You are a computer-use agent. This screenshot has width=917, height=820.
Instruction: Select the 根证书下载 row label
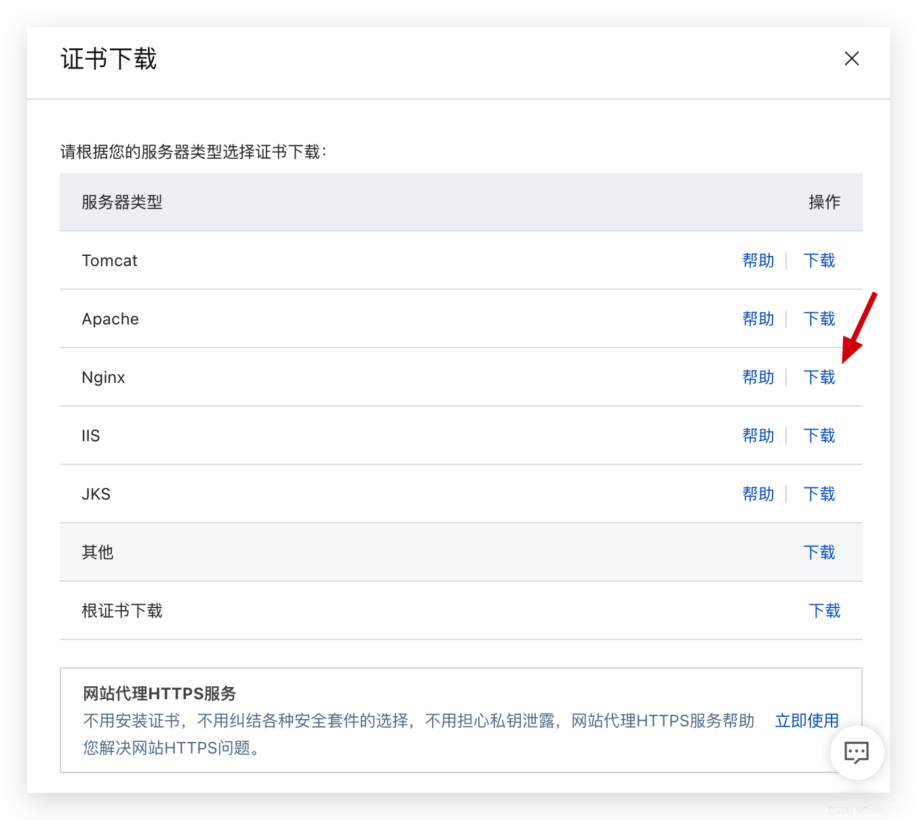122,611
